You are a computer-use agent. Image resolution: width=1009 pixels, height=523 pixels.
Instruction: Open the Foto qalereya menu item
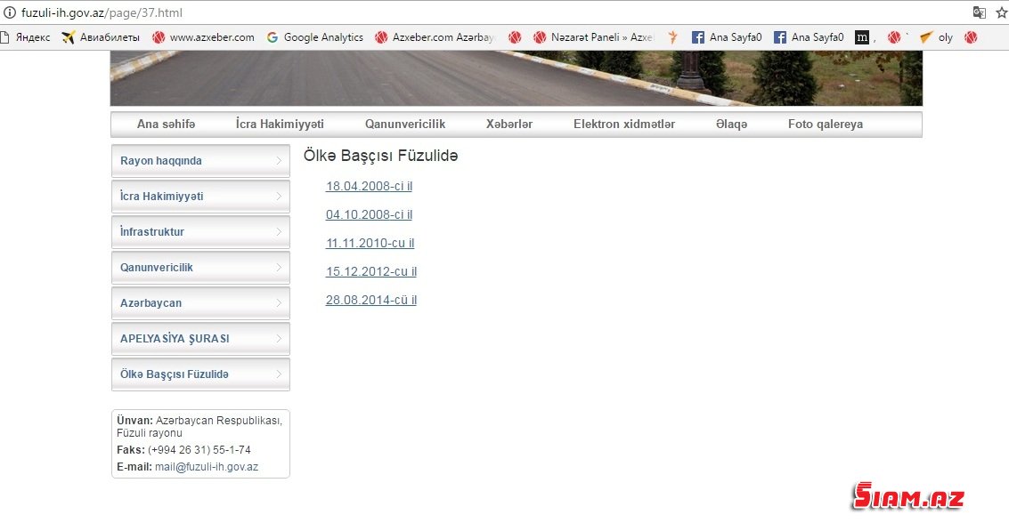point(826,124)
